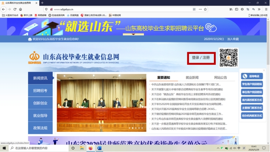This screenshot has height=152, width=270.
Task: Click the QR code image
Action: [228, 58]
